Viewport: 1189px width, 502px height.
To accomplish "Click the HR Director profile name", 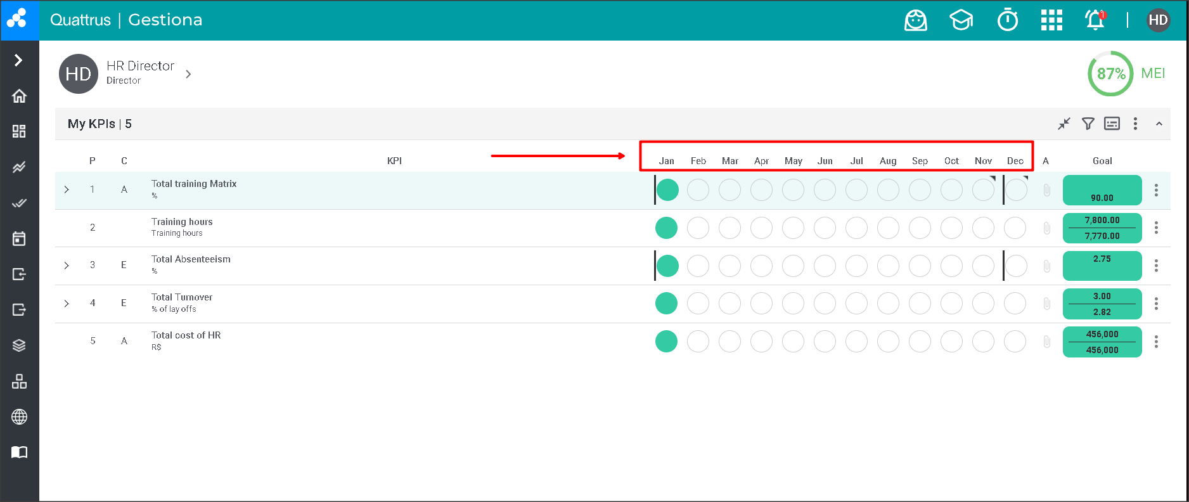I will [x=140, y=66].
